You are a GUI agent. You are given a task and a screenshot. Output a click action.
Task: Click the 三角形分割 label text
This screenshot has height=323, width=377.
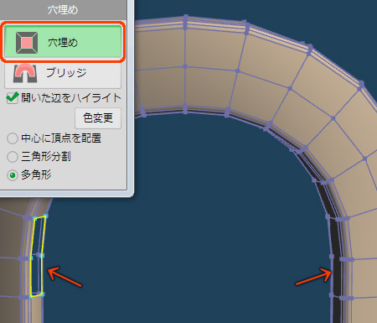tap(46, 157)
